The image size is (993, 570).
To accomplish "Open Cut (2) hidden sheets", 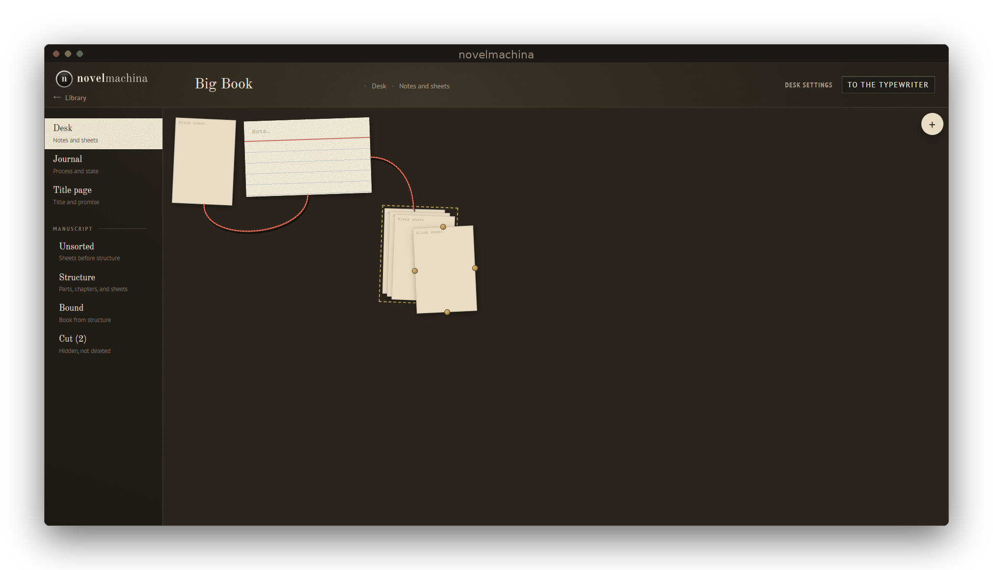I will [104, 344].
